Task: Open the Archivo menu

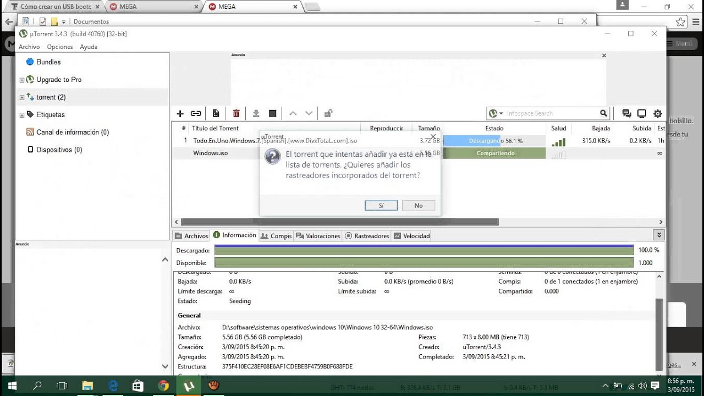Action: click(x=29, y=47)
